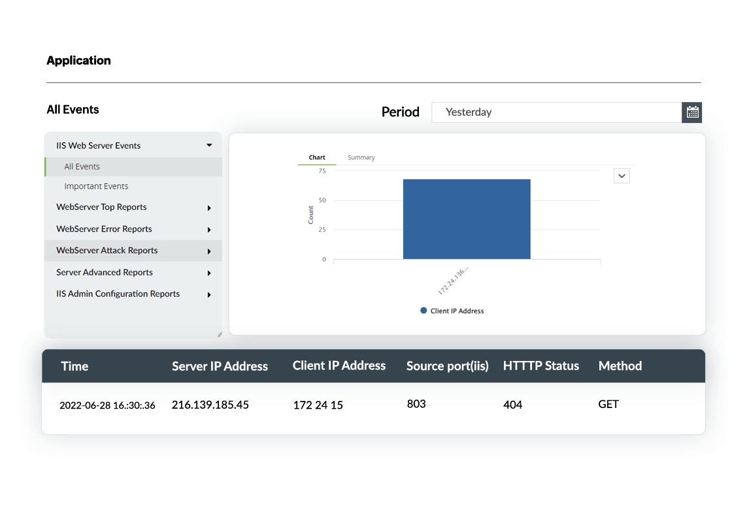Viewport: 749px width, 512px height.
Task: Collapse the IIS Web Server Events section
Action: click(x=209, y=146)
